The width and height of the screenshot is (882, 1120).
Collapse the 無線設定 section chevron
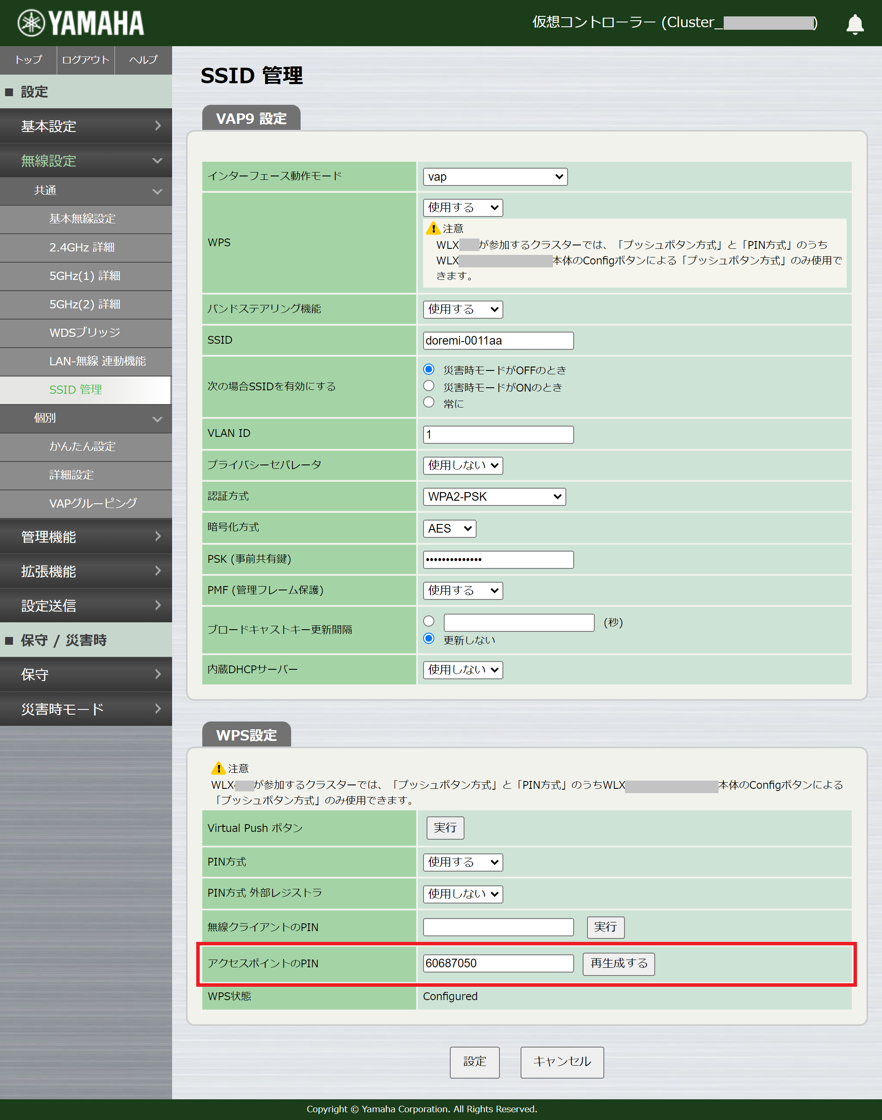(x=157, y=160)
